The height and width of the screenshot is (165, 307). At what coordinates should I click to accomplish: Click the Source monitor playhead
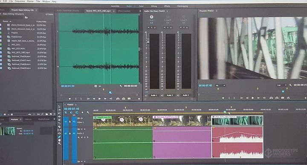(x=110, y=93)
